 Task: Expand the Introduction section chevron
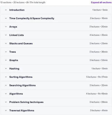pos(6,10)
